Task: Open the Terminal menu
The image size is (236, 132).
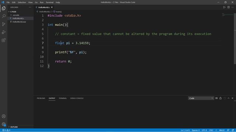Action: pyautogui.click(x=49, y=2)
